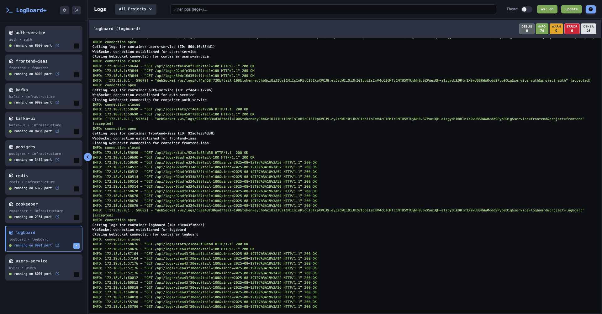
Task: Click the logout icon next to settings
Action: coord(77,10)
